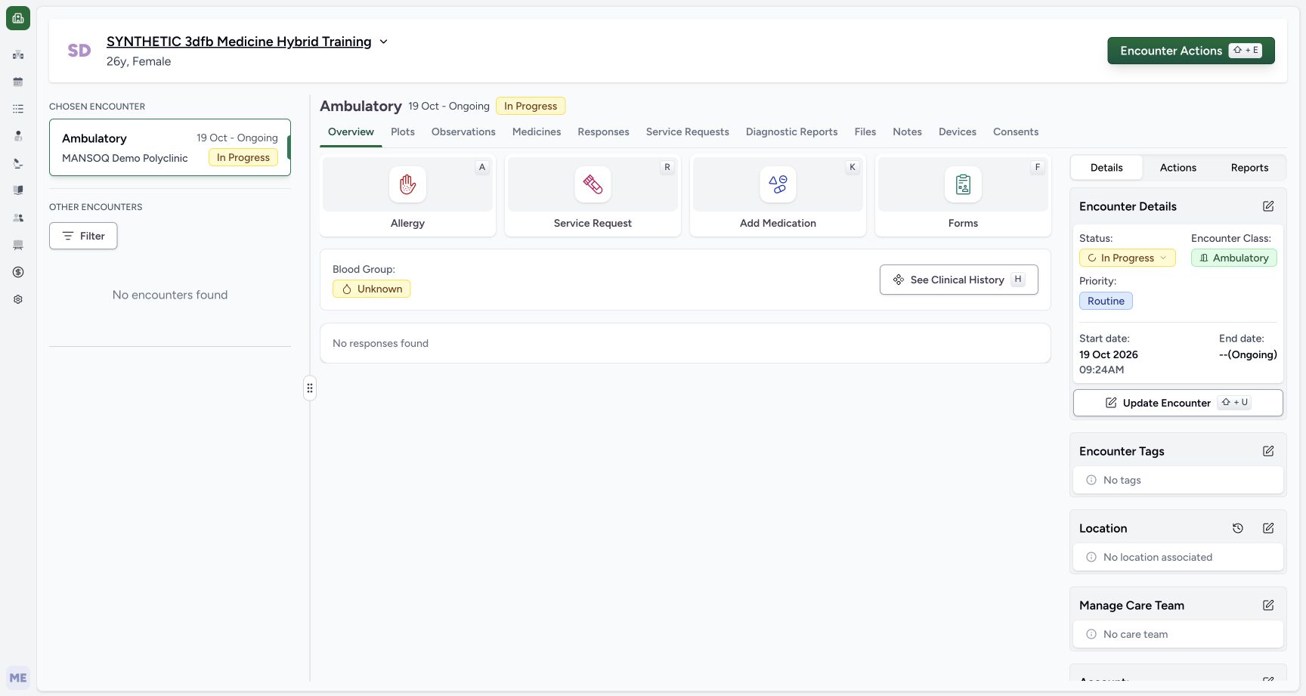This screenshot has width=1306, height=696.
Task: Open the Location history clock icon
Action: [1238, 528]
